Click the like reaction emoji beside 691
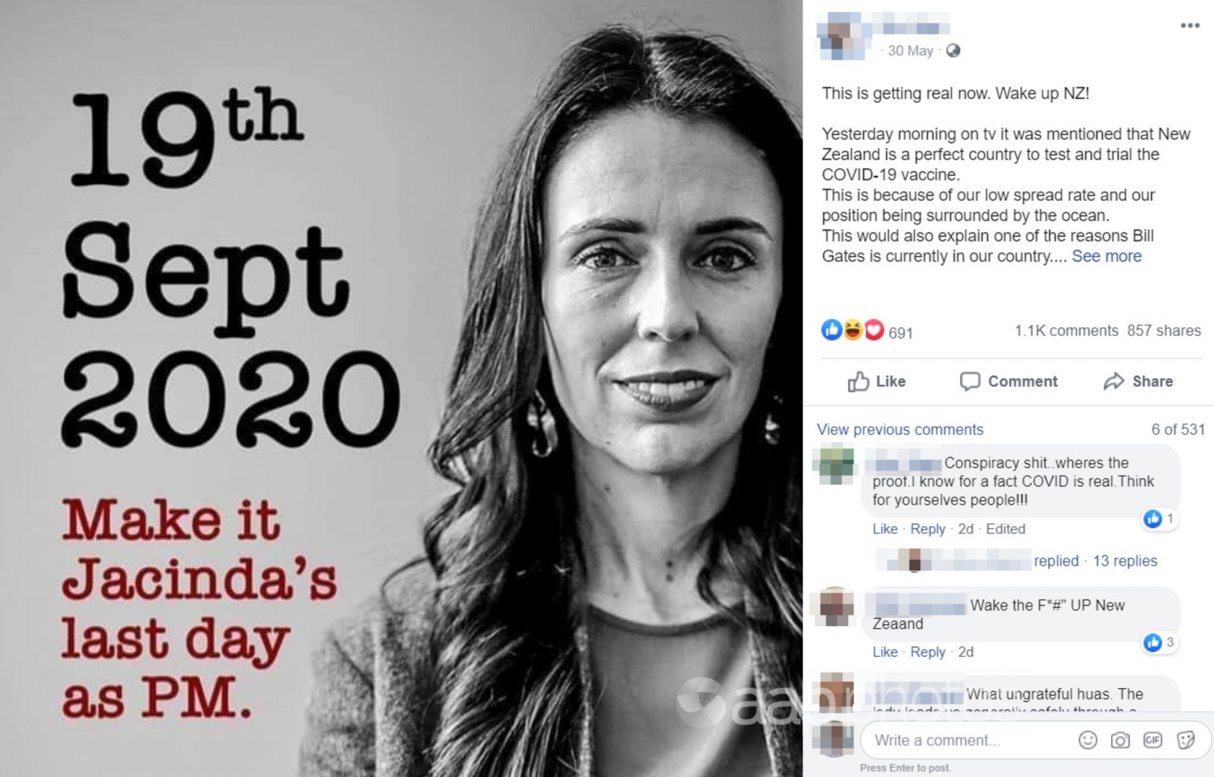This screenshot has height=777, width=1214. [831, 330]
